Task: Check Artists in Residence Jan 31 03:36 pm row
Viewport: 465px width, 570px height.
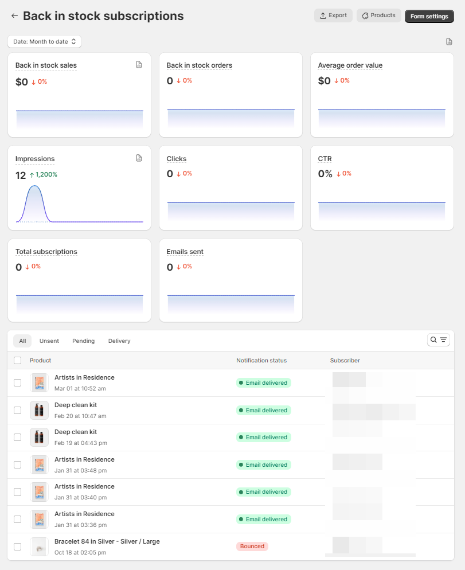Action: click(x=17, y=519)
